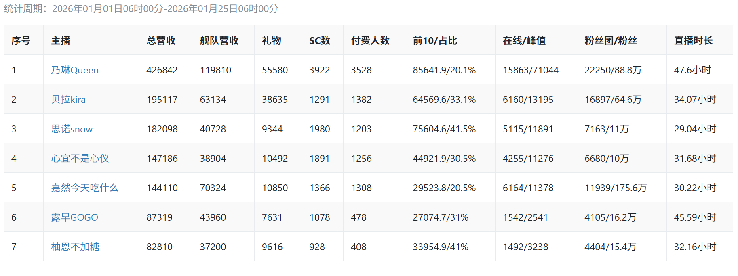Sort by 直播时长 column header
Screen dimensions: 738x276
[693, 40]
